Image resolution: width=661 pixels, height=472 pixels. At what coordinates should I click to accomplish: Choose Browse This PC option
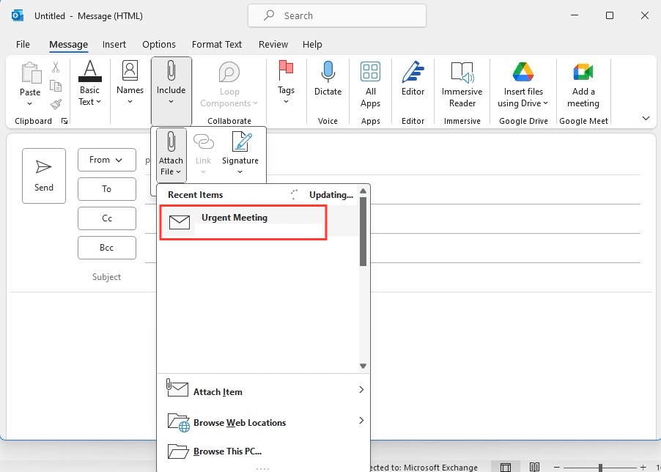click(x=264, y=451)
